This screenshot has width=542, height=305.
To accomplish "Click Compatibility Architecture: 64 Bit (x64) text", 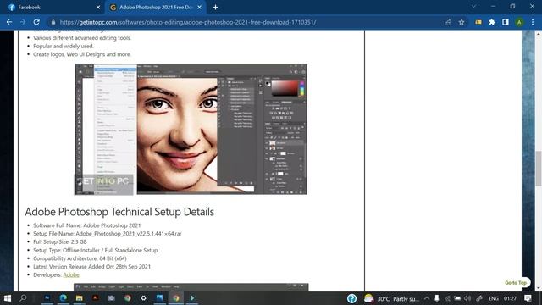I will [x=80, y=258].
